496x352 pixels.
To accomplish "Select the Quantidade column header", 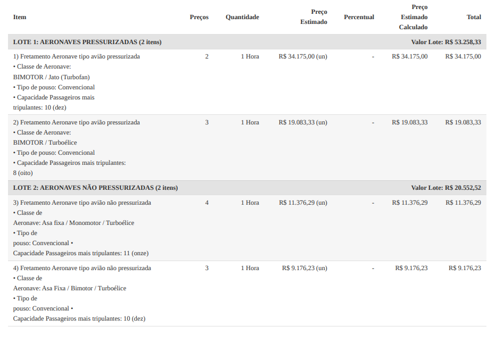I will pyautogui.click(x=242, y=17).
